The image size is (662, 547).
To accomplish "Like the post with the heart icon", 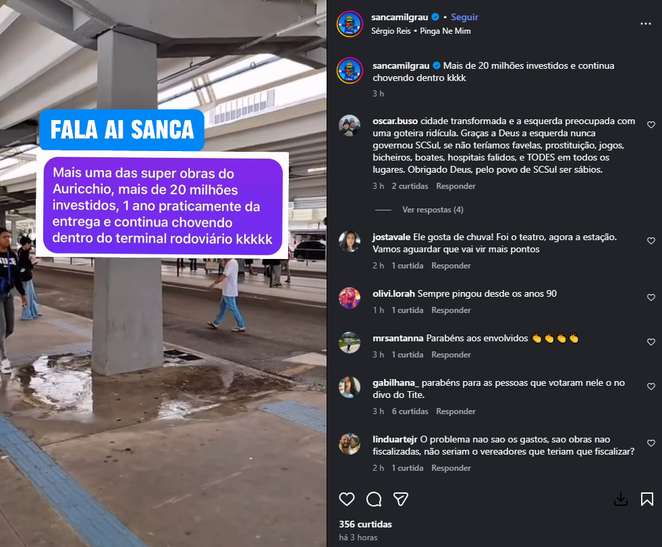I will [x=347, y=499].
